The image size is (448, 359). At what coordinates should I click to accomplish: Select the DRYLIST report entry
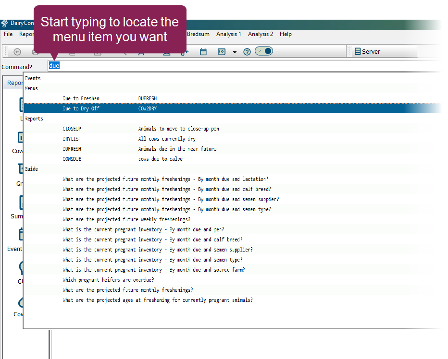(x=72, y=139)
